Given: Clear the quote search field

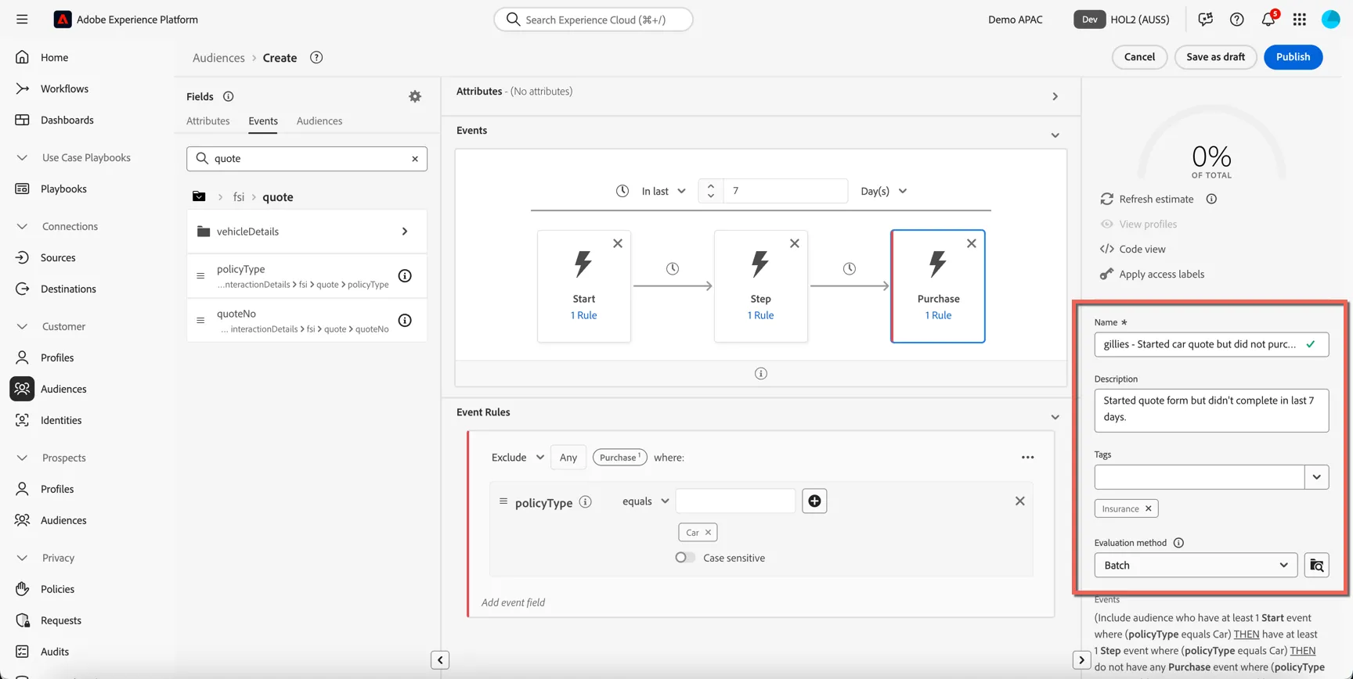Looking at the screenshot, I should (x=415, y=159).
